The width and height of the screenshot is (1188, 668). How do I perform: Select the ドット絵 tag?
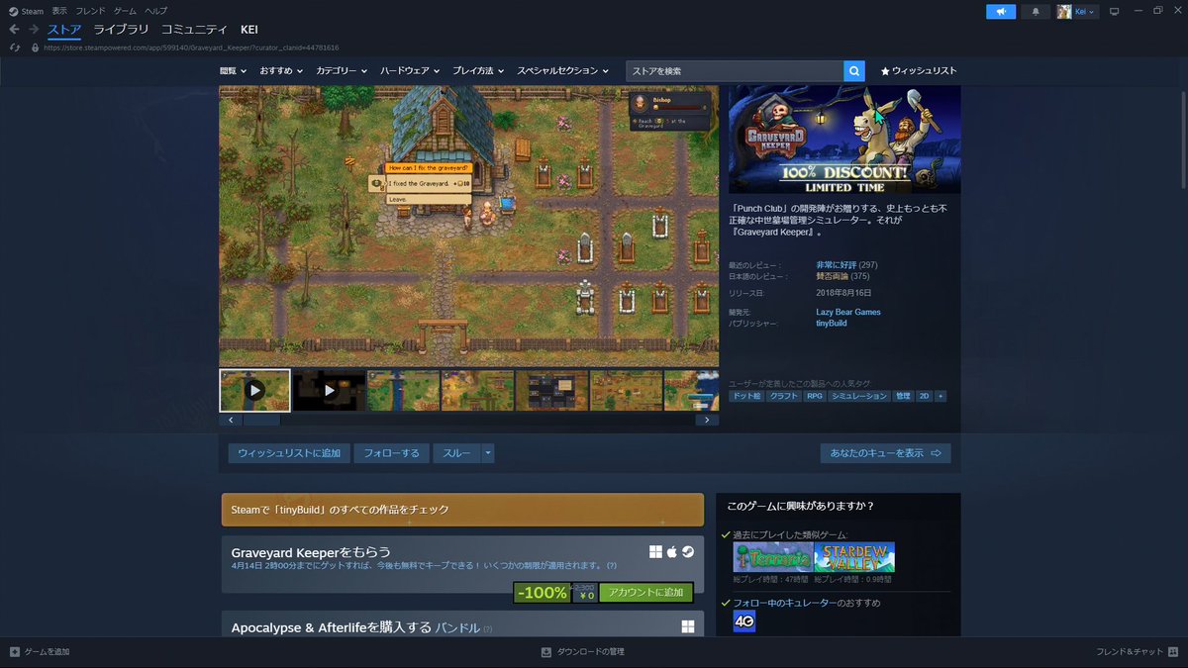click(x=745, y=396)
